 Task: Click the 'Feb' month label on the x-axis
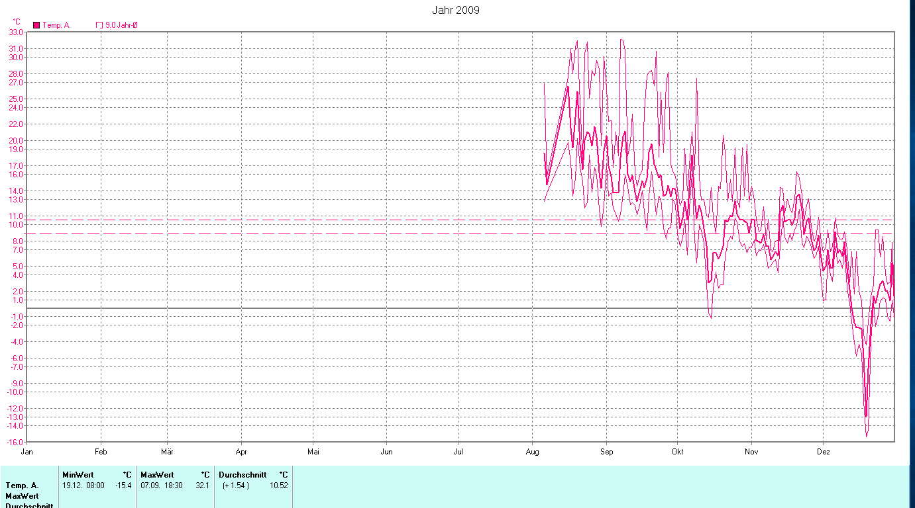click(101, 452)
